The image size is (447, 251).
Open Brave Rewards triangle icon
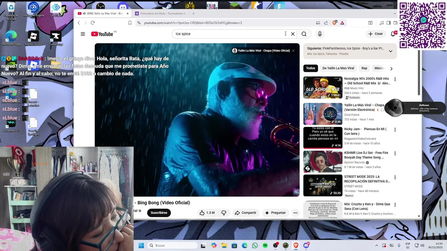pos(342,23)
